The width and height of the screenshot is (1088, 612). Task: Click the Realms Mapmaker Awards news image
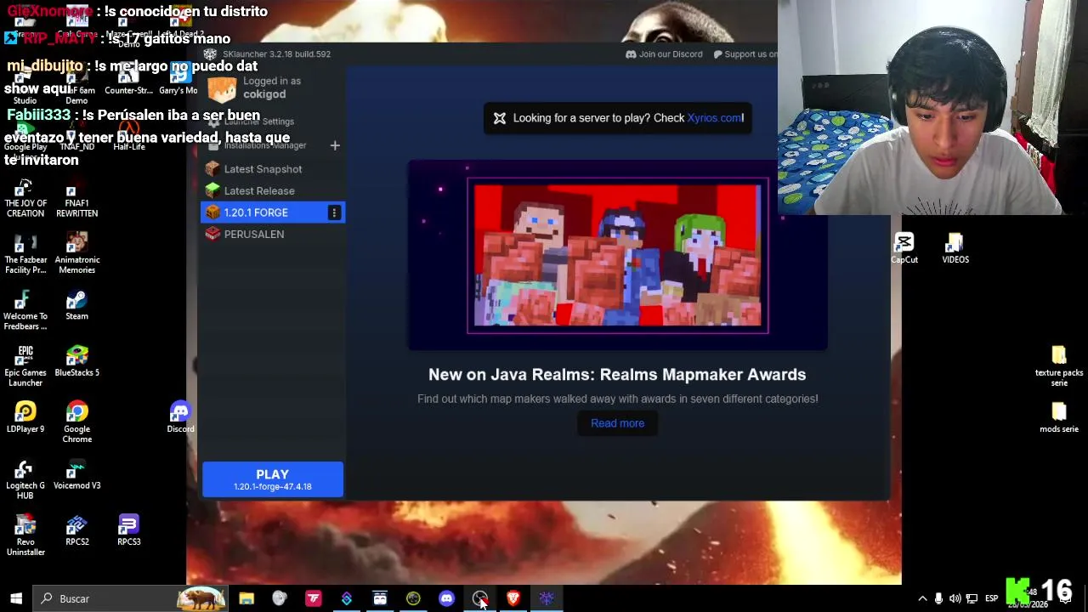[x=618, y=255]
